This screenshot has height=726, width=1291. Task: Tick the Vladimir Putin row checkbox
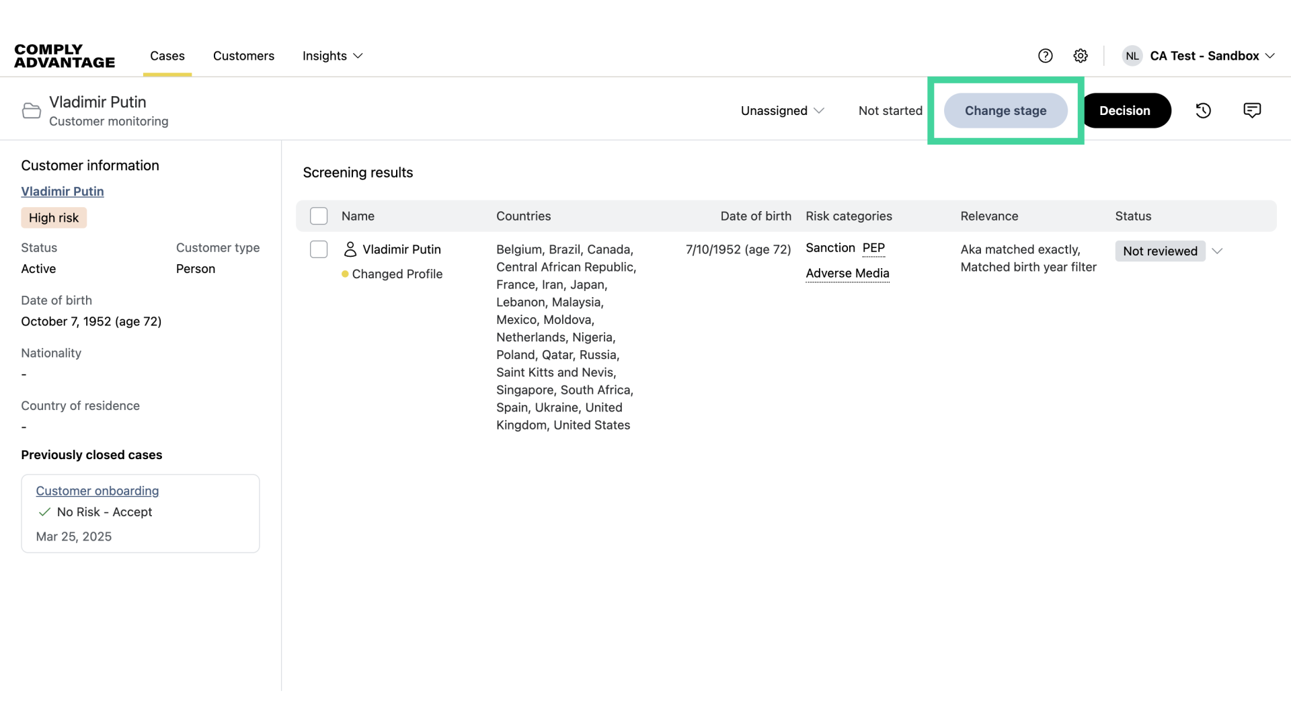coord(319,249)
